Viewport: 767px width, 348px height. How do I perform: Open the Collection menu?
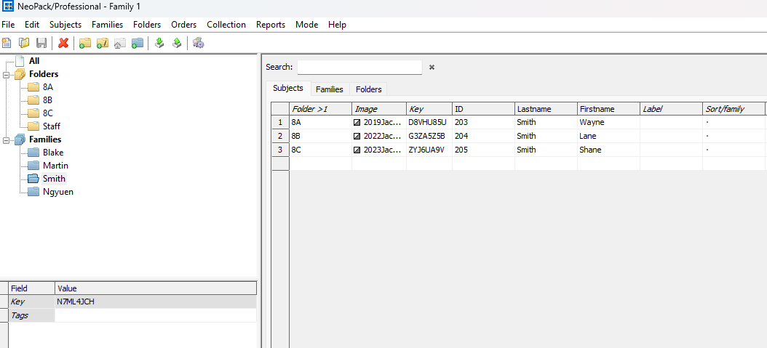[x=226, y=25]
